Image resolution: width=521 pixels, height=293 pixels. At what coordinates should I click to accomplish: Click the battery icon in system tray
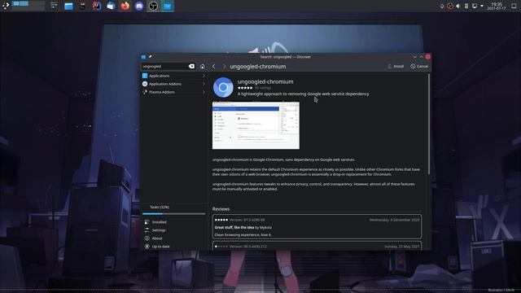[466, 6]
